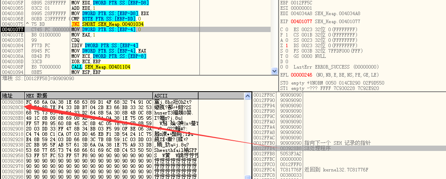Viewport: 446px width, 179px height.
Task: Click the 地址 column header in dump
Action: pos(12,96)
